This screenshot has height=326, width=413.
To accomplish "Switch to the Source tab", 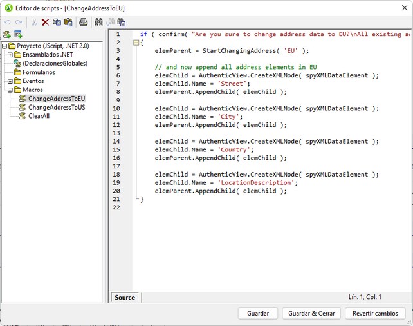I will point(125,298).
